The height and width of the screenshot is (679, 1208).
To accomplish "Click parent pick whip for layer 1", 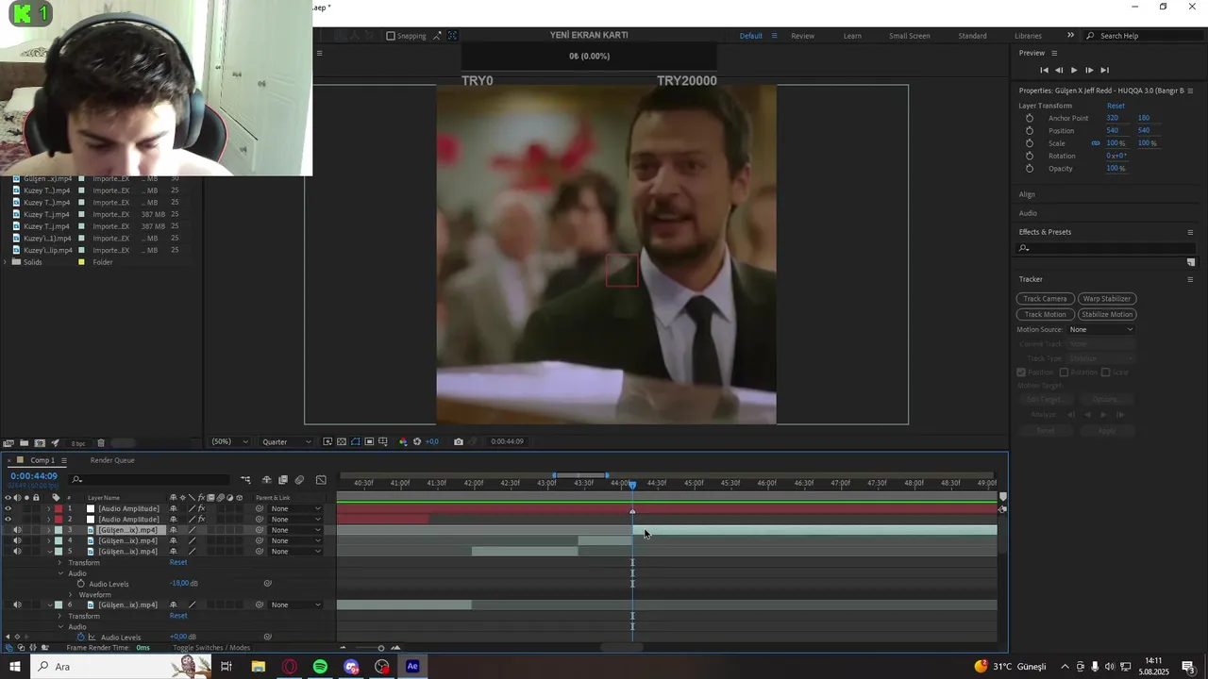I will pos(260,508).
